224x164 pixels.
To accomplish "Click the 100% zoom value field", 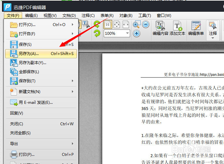I will 114,34.
